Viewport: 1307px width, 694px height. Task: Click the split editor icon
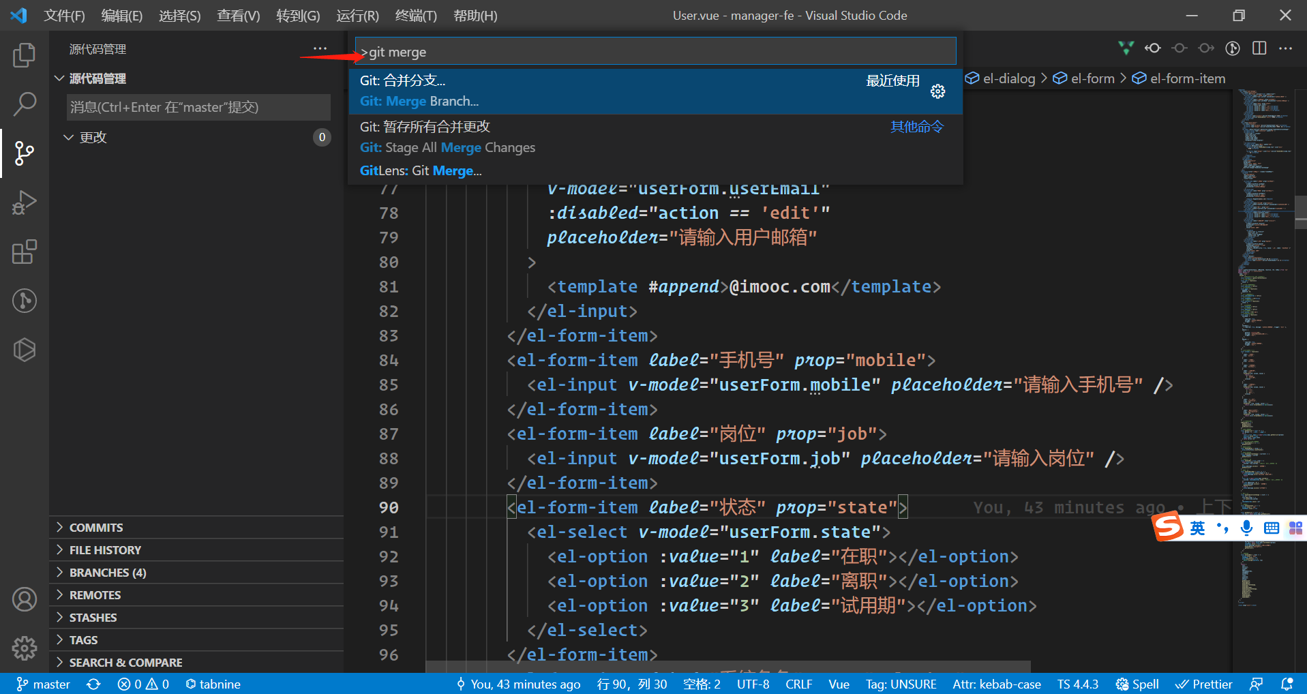click(x=1259, y=48)
